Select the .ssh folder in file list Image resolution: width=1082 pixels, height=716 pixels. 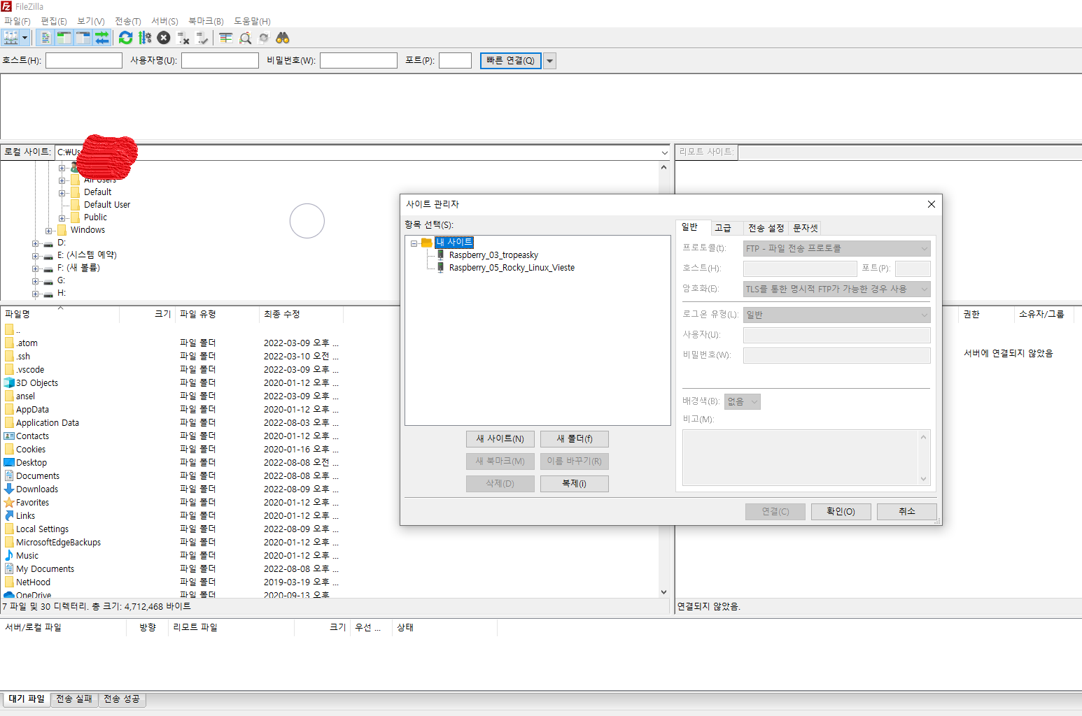[24, 357]
